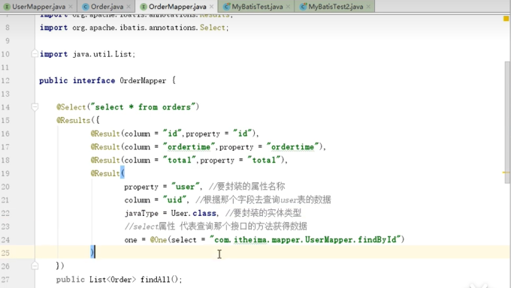This screenshot has width=511, height=288.
Task: Click java.util.List in the import statement
Action: tap(102, 54)
